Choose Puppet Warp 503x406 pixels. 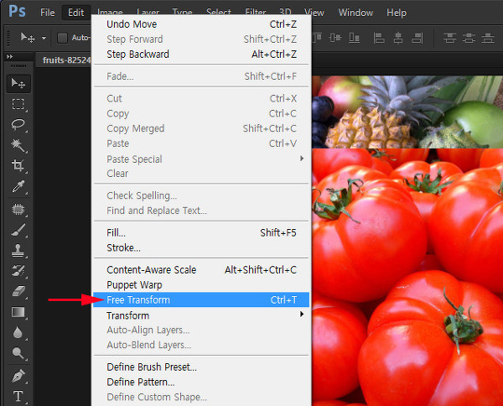point(201,284)
